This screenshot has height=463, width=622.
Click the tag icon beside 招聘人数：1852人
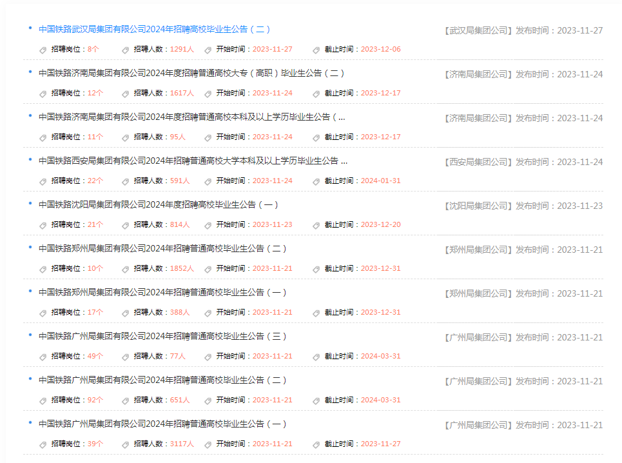click(125, 269)
